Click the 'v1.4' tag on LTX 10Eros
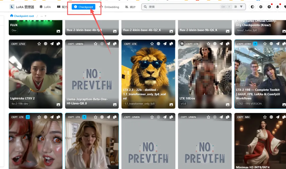The width and height of the screenshot is (286, 169). tap(183, 104)
